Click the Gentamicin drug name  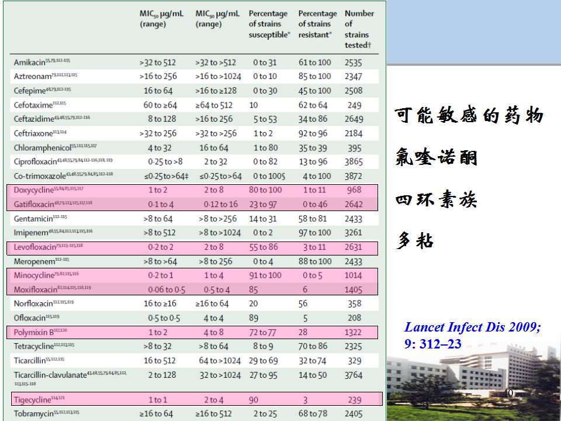pyautogui.click(x=33, y=219)
